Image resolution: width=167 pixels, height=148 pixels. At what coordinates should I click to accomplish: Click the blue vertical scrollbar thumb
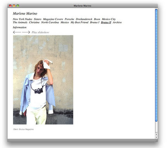click(157, 65)
